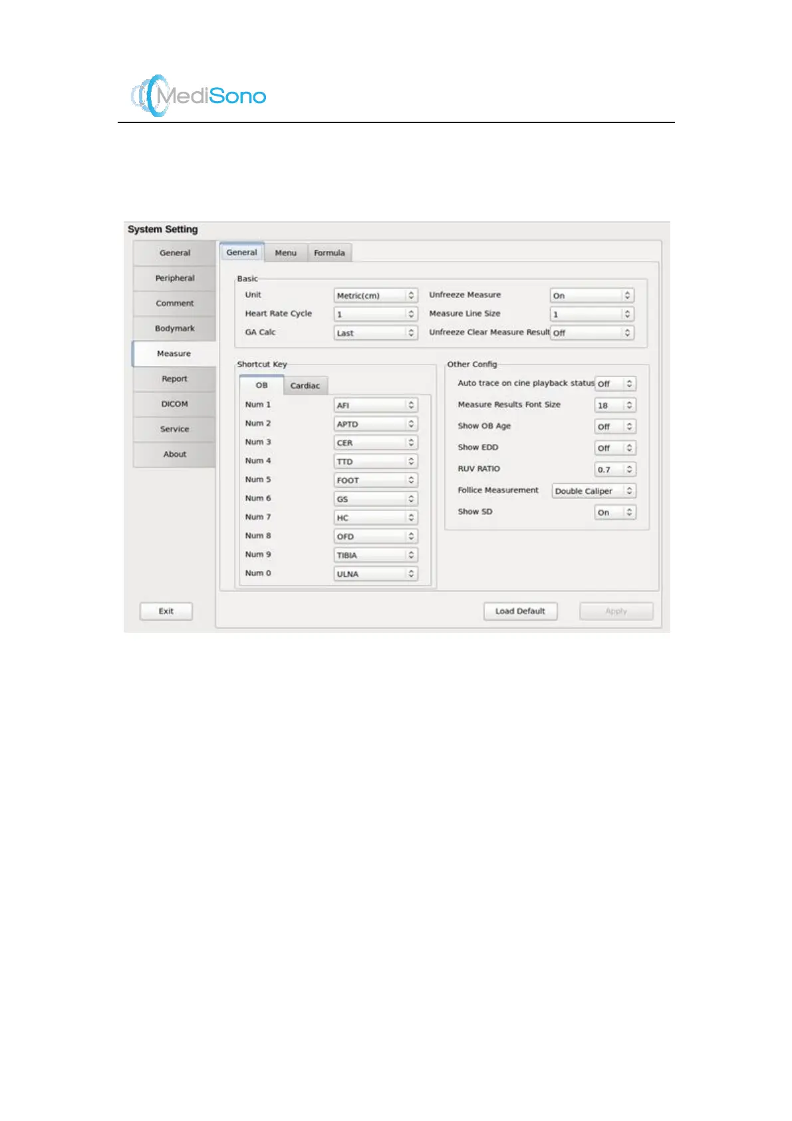The width and height of the screenshot is (792, 1121).
Task: Click the Load Default button
Action: [520, 611]
